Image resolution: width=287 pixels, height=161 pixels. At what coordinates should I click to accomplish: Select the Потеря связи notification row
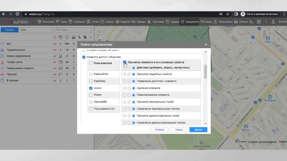(39, 62)
